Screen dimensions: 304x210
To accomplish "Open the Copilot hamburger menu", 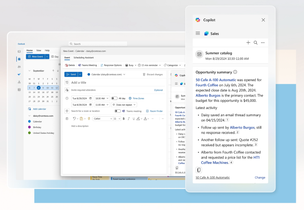I will pos(198,33).
